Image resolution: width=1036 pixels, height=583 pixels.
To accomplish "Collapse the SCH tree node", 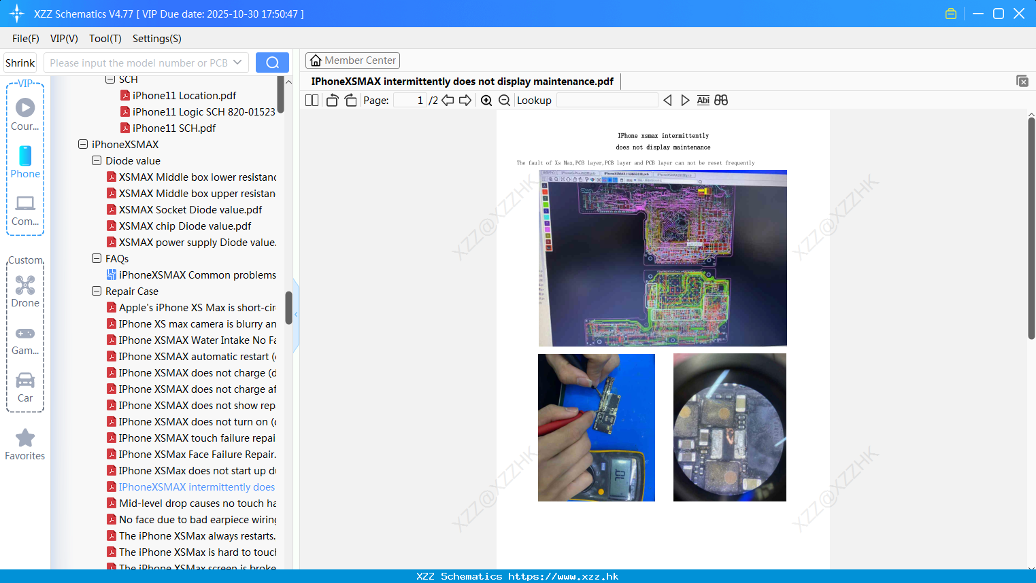I will click(110, 79).
